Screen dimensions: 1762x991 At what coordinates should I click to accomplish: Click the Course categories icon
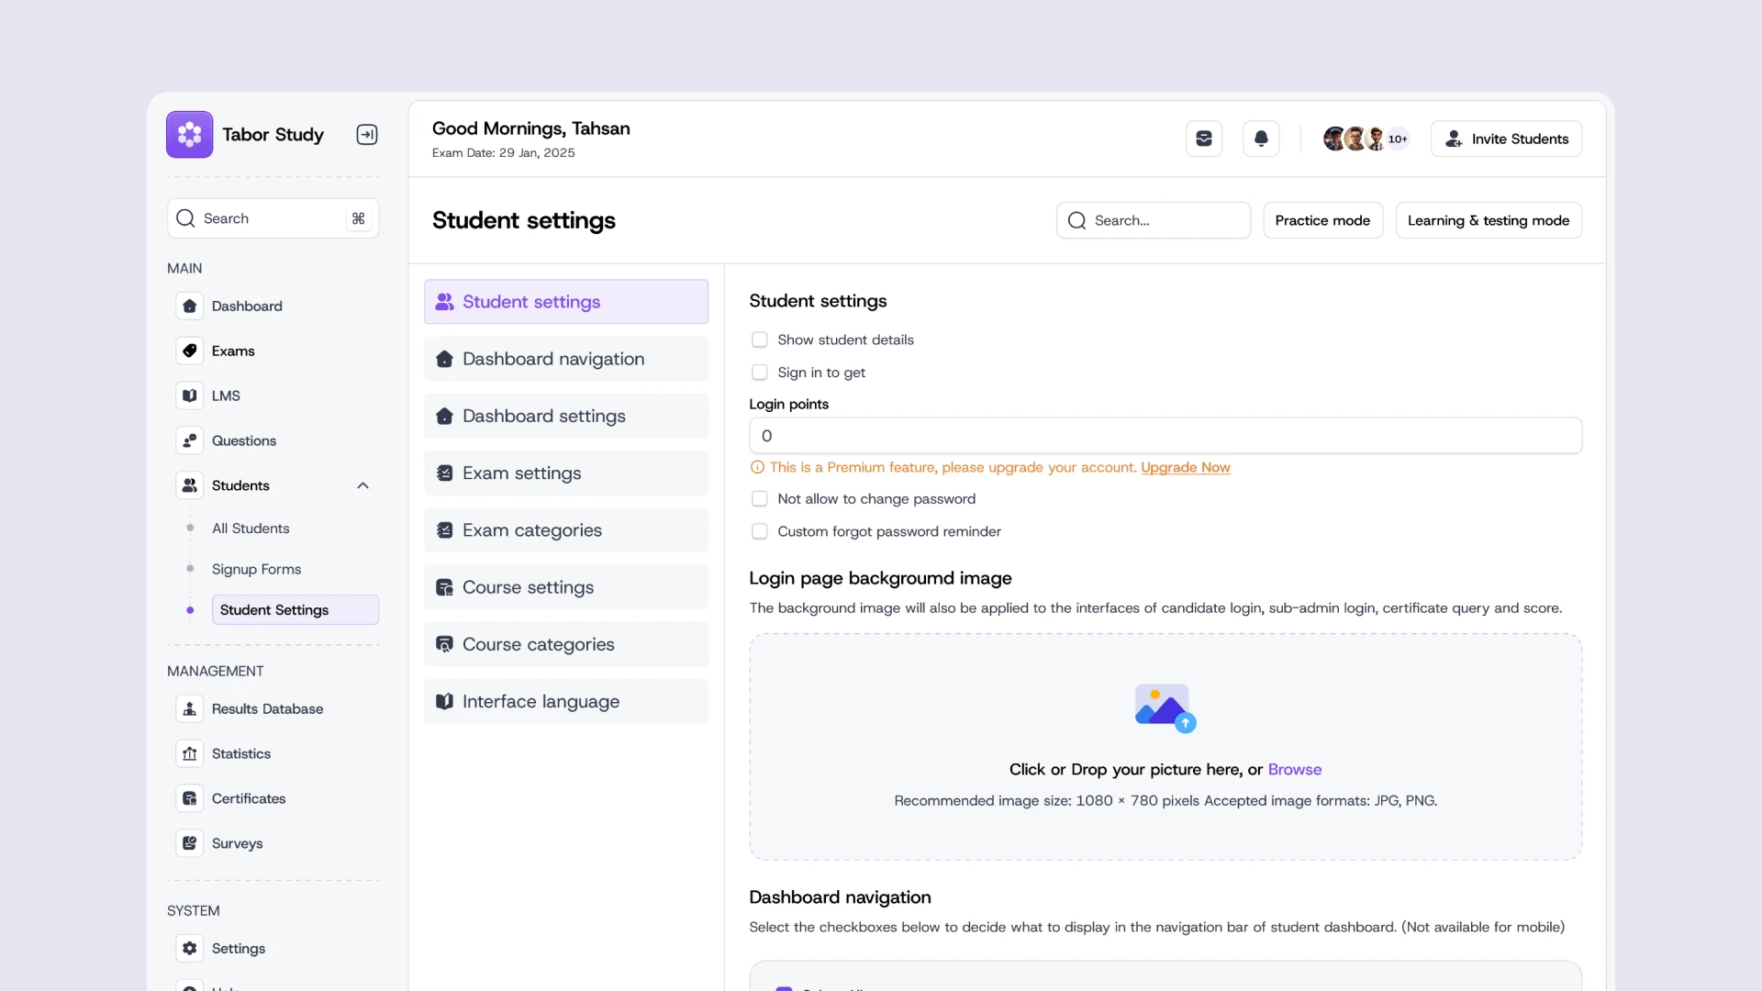444,644
